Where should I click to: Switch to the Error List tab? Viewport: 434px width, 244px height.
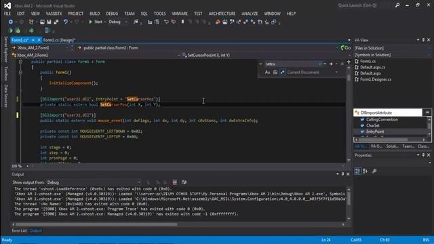coord(19,230)
